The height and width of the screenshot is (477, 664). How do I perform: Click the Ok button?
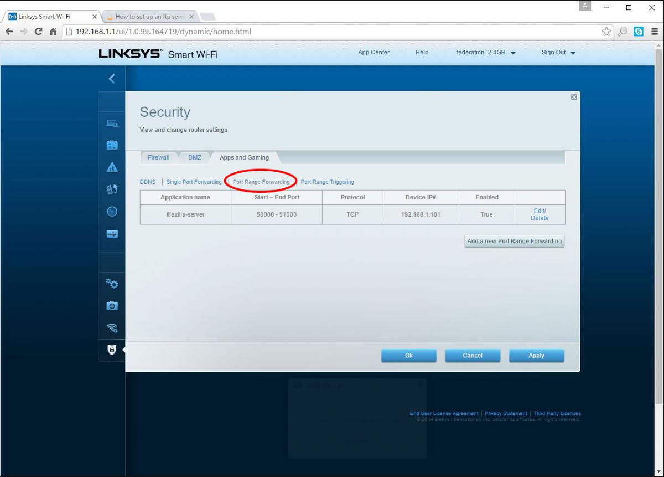(409, 356)
